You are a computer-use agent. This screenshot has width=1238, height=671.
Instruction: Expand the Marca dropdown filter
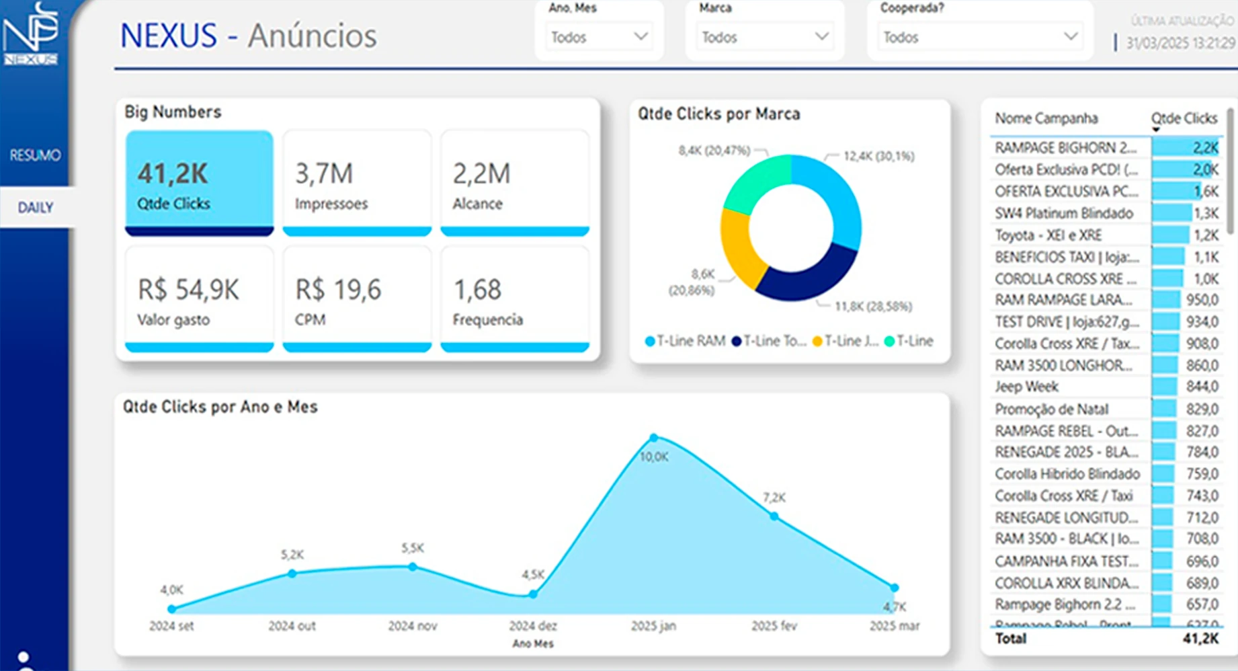point(764,37)
